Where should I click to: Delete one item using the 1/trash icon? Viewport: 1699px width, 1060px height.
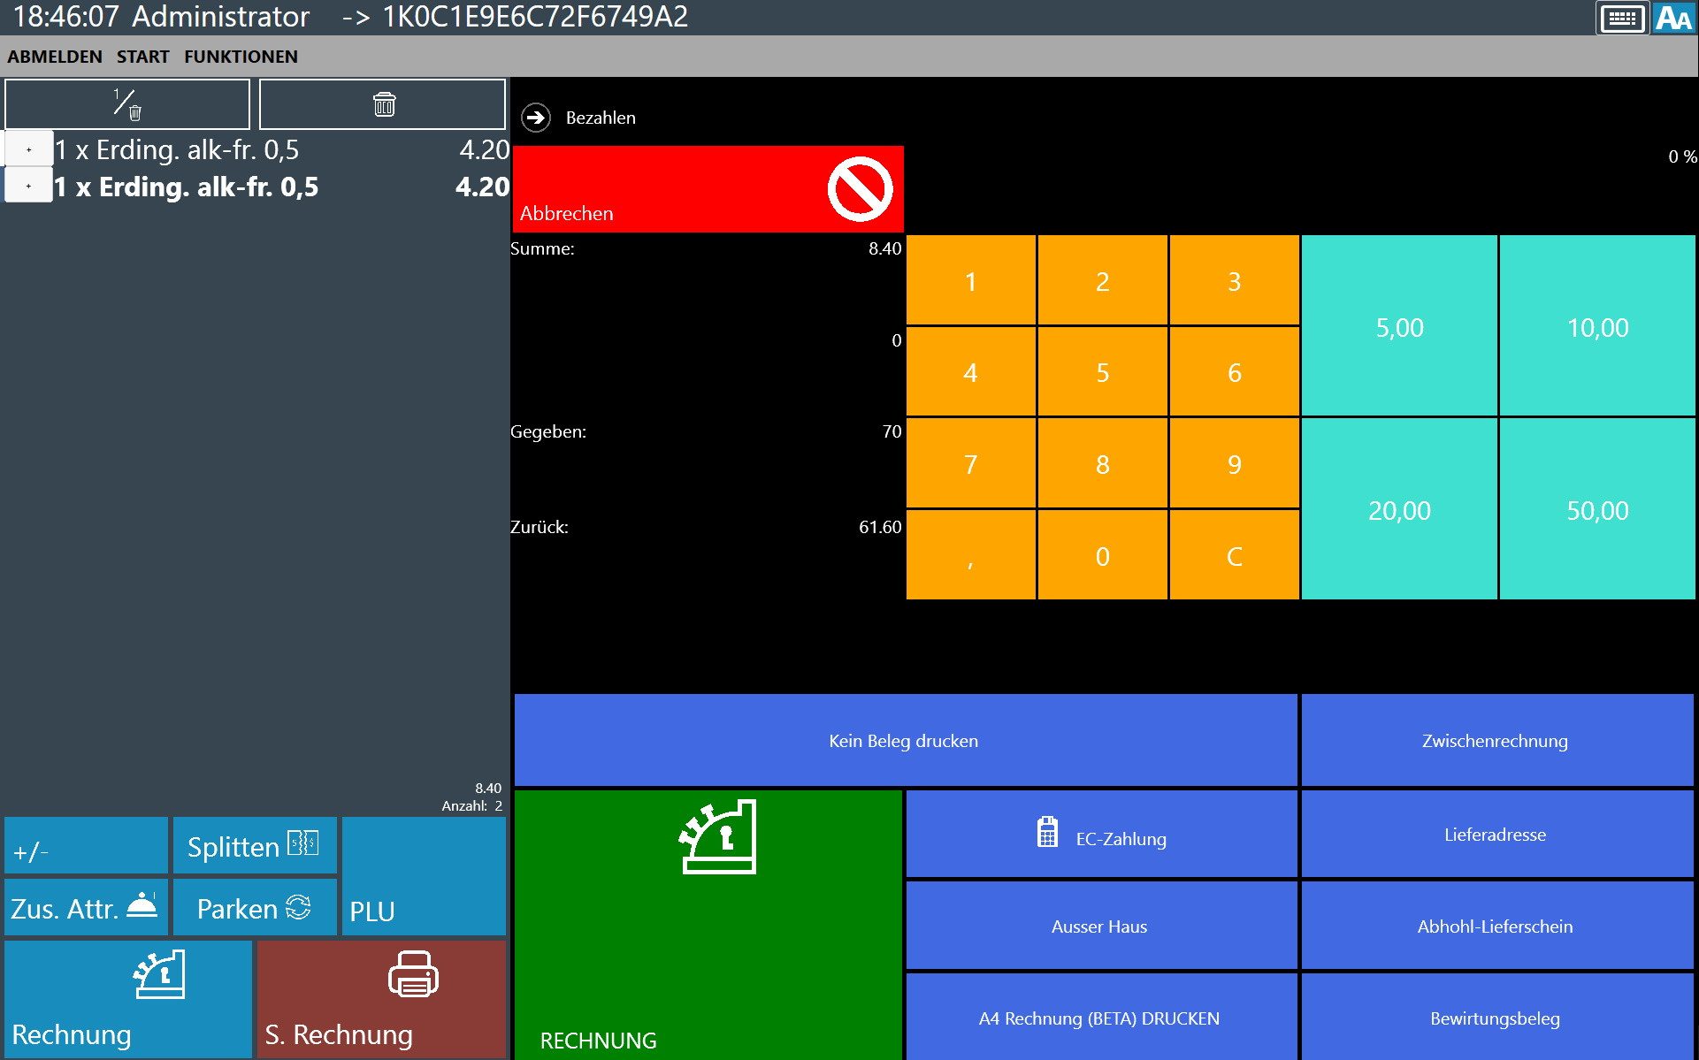126,103
